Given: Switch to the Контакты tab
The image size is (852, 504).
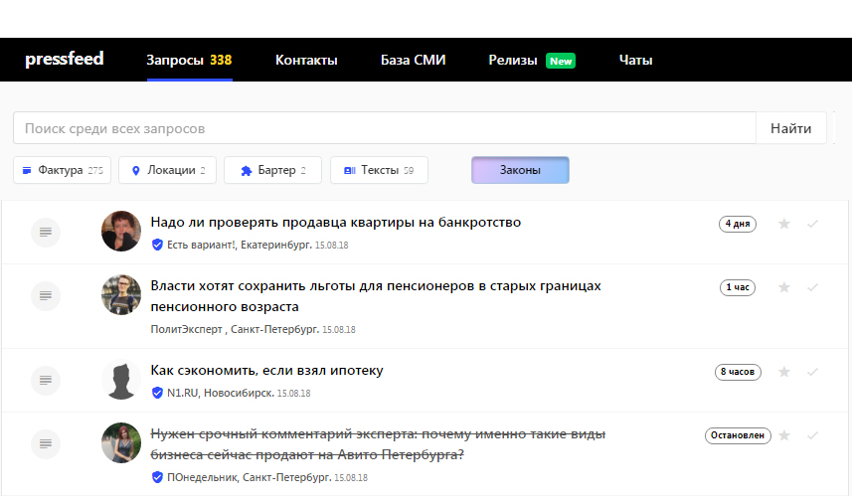Looking at the screenshot, I should click(306, 60).
